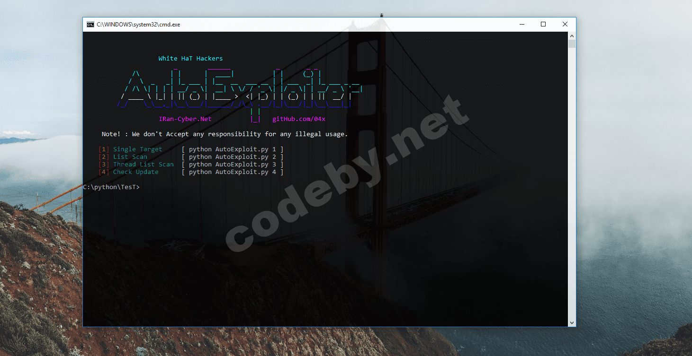The height and width of the screenshot is (356, 692).
Task: Click the 'IRan-Cyber.Net' text
Action: [x=185, y=119]
